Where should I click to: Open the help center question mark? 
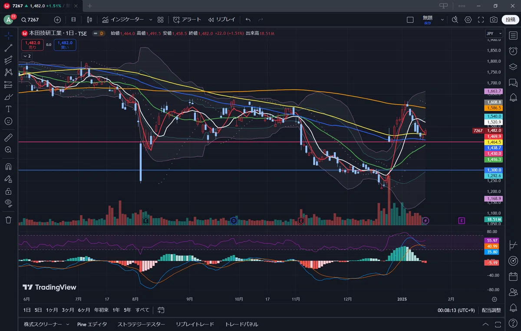coord(513,323)
